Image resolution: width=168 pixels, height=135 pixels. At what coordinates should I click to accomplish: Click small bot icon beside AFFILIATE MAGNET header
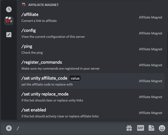23,5
